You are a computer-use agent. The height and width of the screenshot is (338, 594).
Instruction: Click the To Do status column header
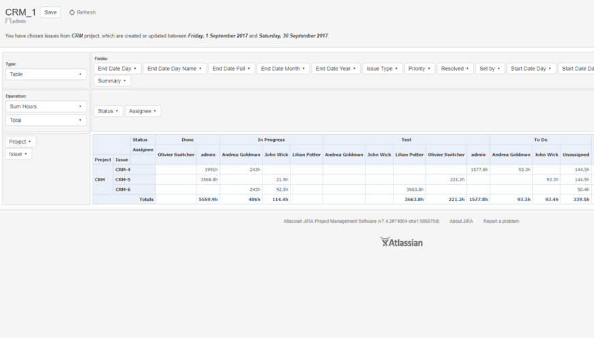tap(541, 140)
